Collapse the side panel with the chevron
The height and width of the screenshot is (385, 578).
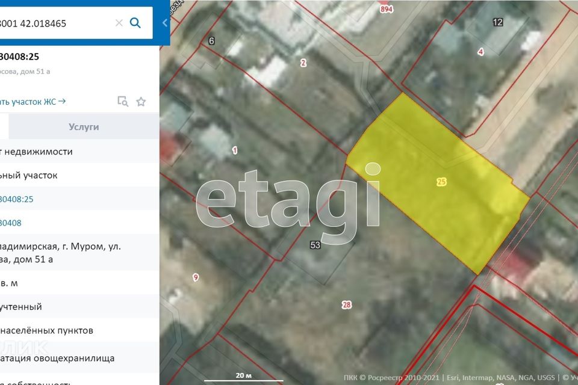(x=164, y=23)
